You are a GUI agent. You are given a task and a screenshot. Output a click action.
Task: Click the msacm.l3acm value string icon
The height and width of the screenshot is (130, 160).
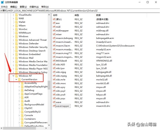pos(54,46)
